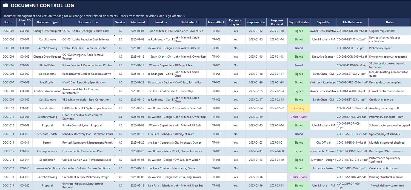Click the DOC-001 cell
The height and width of the screenshot is (190, 411).
8,31
